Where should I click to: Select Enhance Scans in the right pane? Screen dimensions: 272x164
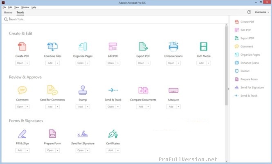tap(247, 63)
